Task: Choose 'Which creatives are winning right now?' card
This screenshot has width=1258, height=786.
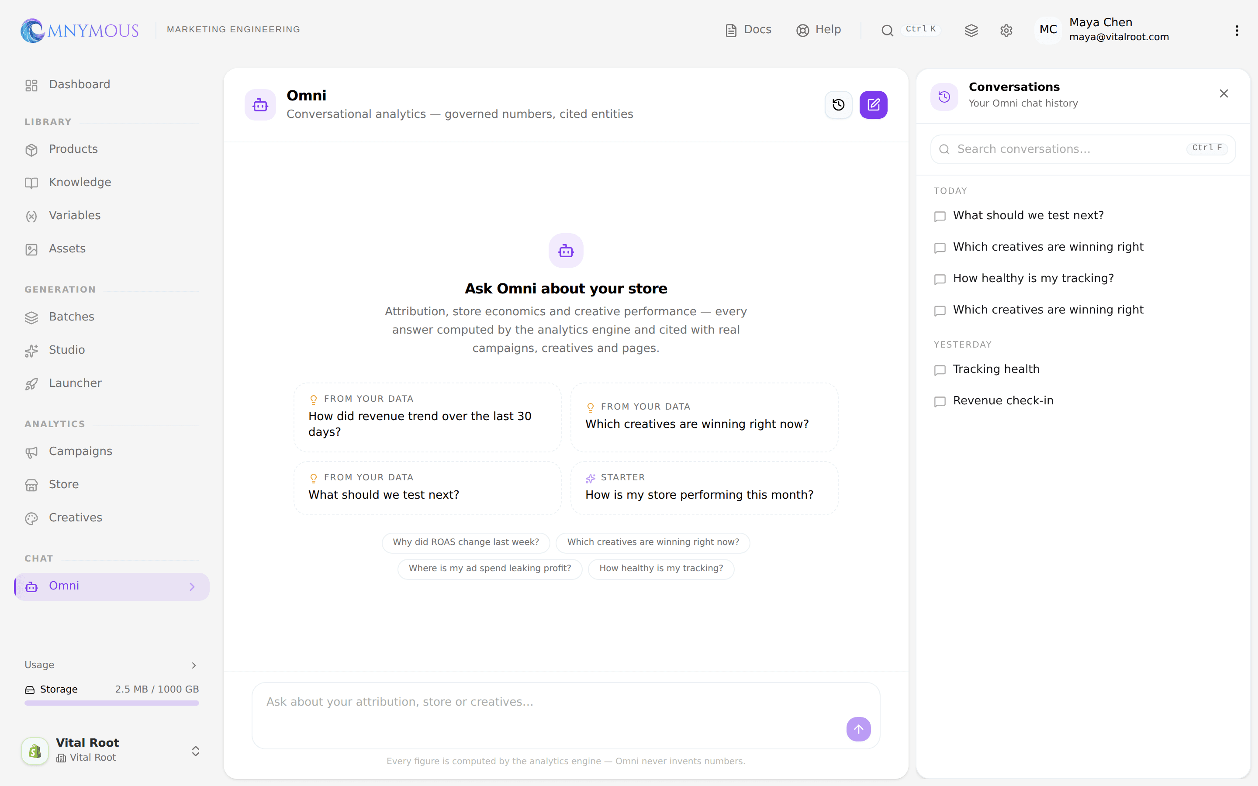Action: (704, 417)
